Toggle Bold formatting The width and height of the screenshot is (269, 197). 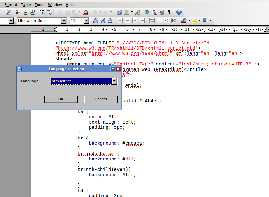pyautogui.click(x=96, y=21)
